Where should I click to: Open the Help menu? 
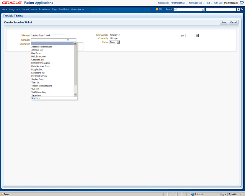[209, 3]
